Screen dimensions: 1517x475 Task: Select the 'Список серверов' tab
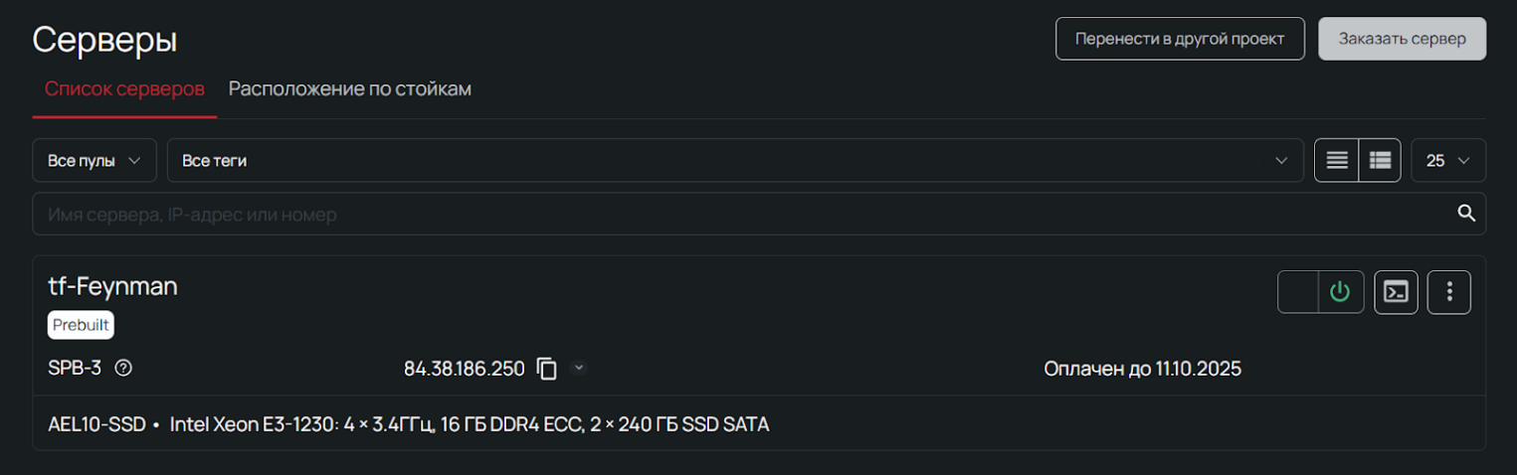(124, 89)
